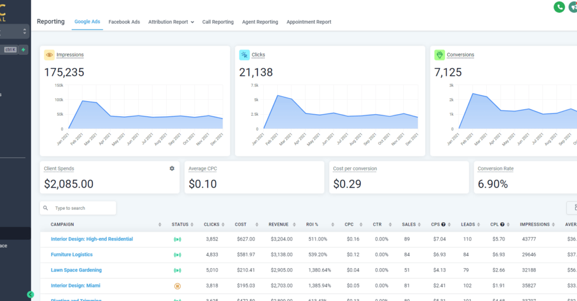Screen dimensions: 577x301
Task: Sort table by Campaign column
Action: tap(160, 225)
